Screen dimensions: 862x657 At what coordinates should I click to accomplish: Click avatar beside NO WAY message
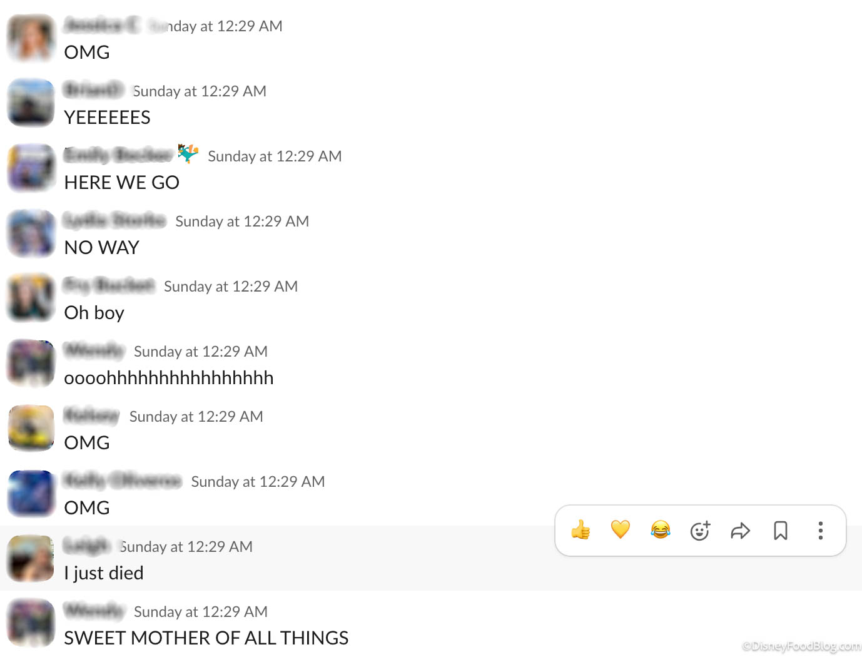pyautogui.click(x=31, y=233)
